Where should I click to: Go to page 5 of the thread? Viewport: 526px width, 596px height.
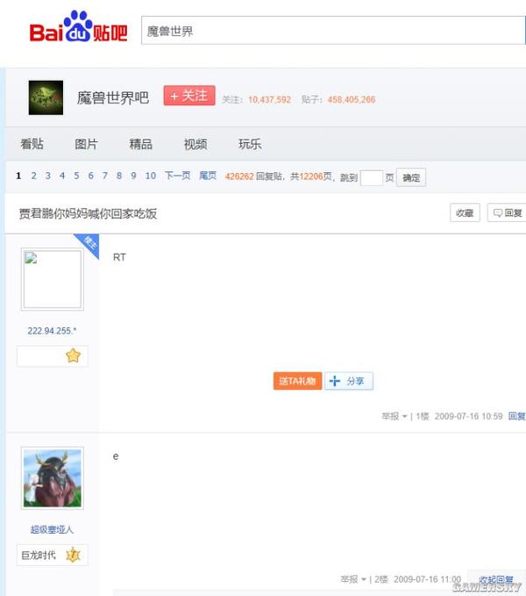tap(76, 176)
